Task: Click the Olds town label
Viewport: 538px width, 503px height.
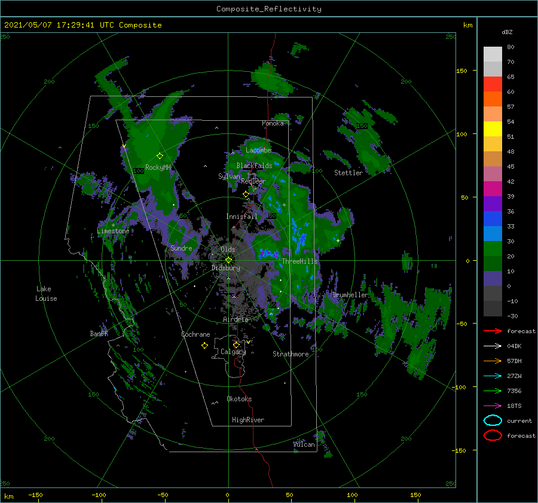Action: [228, 249]
